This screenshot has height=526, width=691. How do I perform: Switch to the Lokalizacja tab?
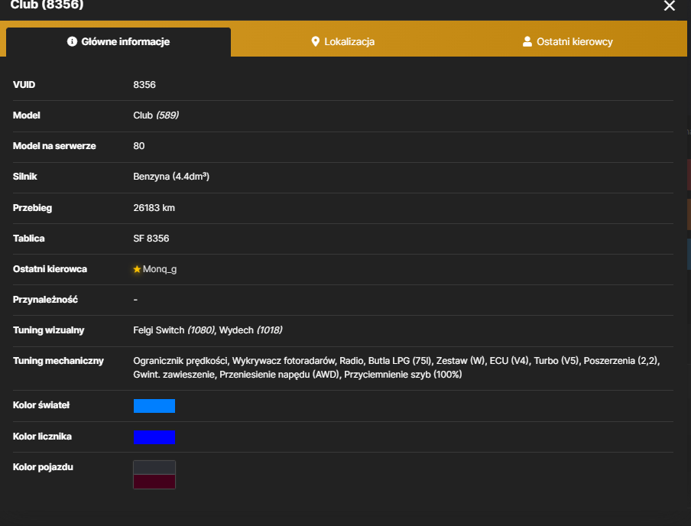click(x=343, y=42)
